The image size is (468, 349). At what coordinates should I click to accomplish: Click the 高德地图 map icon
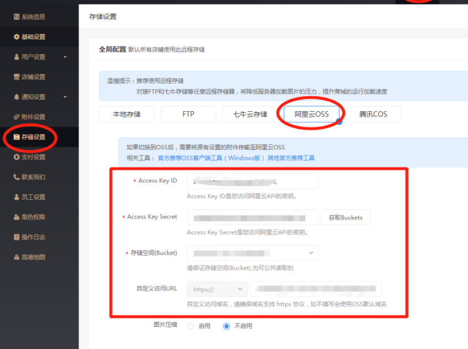coord(17,257)
